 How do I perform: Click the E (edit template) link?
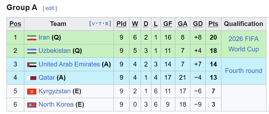click(x=107, y=24)
